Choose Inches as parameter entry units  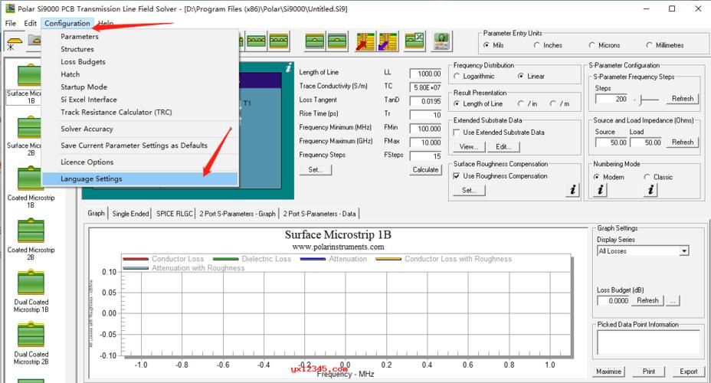[x=536, y=45]
